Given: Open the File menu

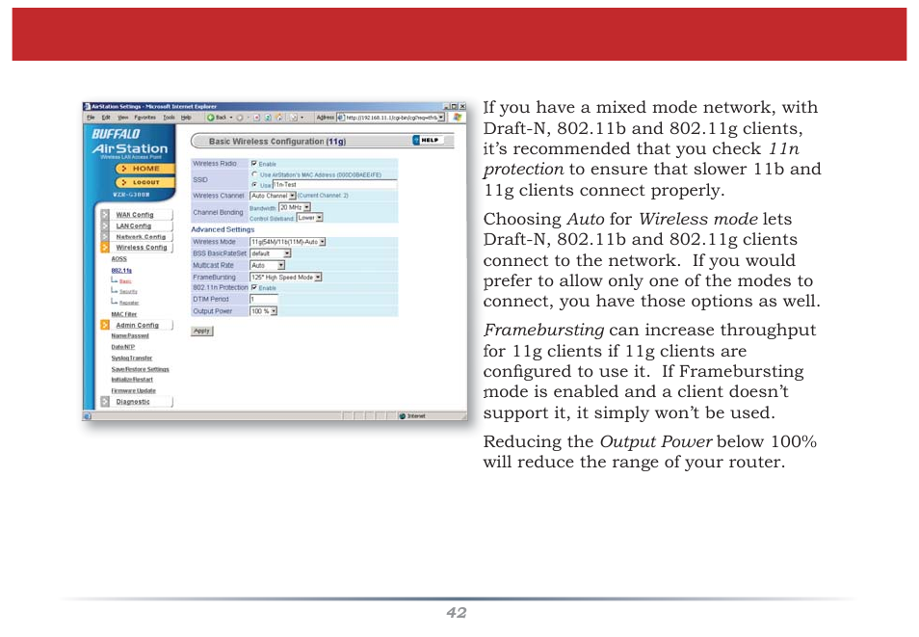Looking at the screenshot, I should click(x=91, y=118).
